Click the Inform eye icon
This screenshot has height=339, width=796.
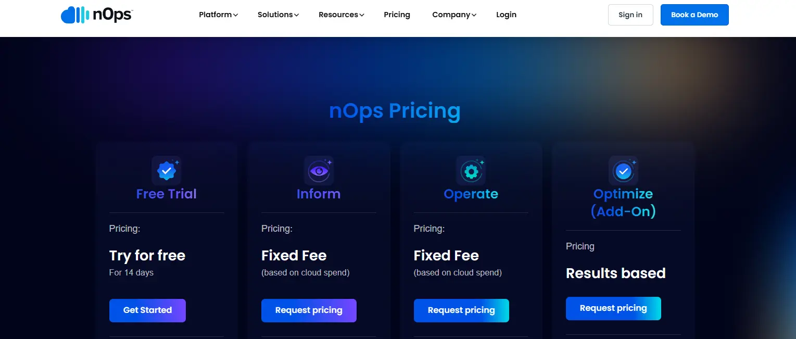[x=319, y=171]
